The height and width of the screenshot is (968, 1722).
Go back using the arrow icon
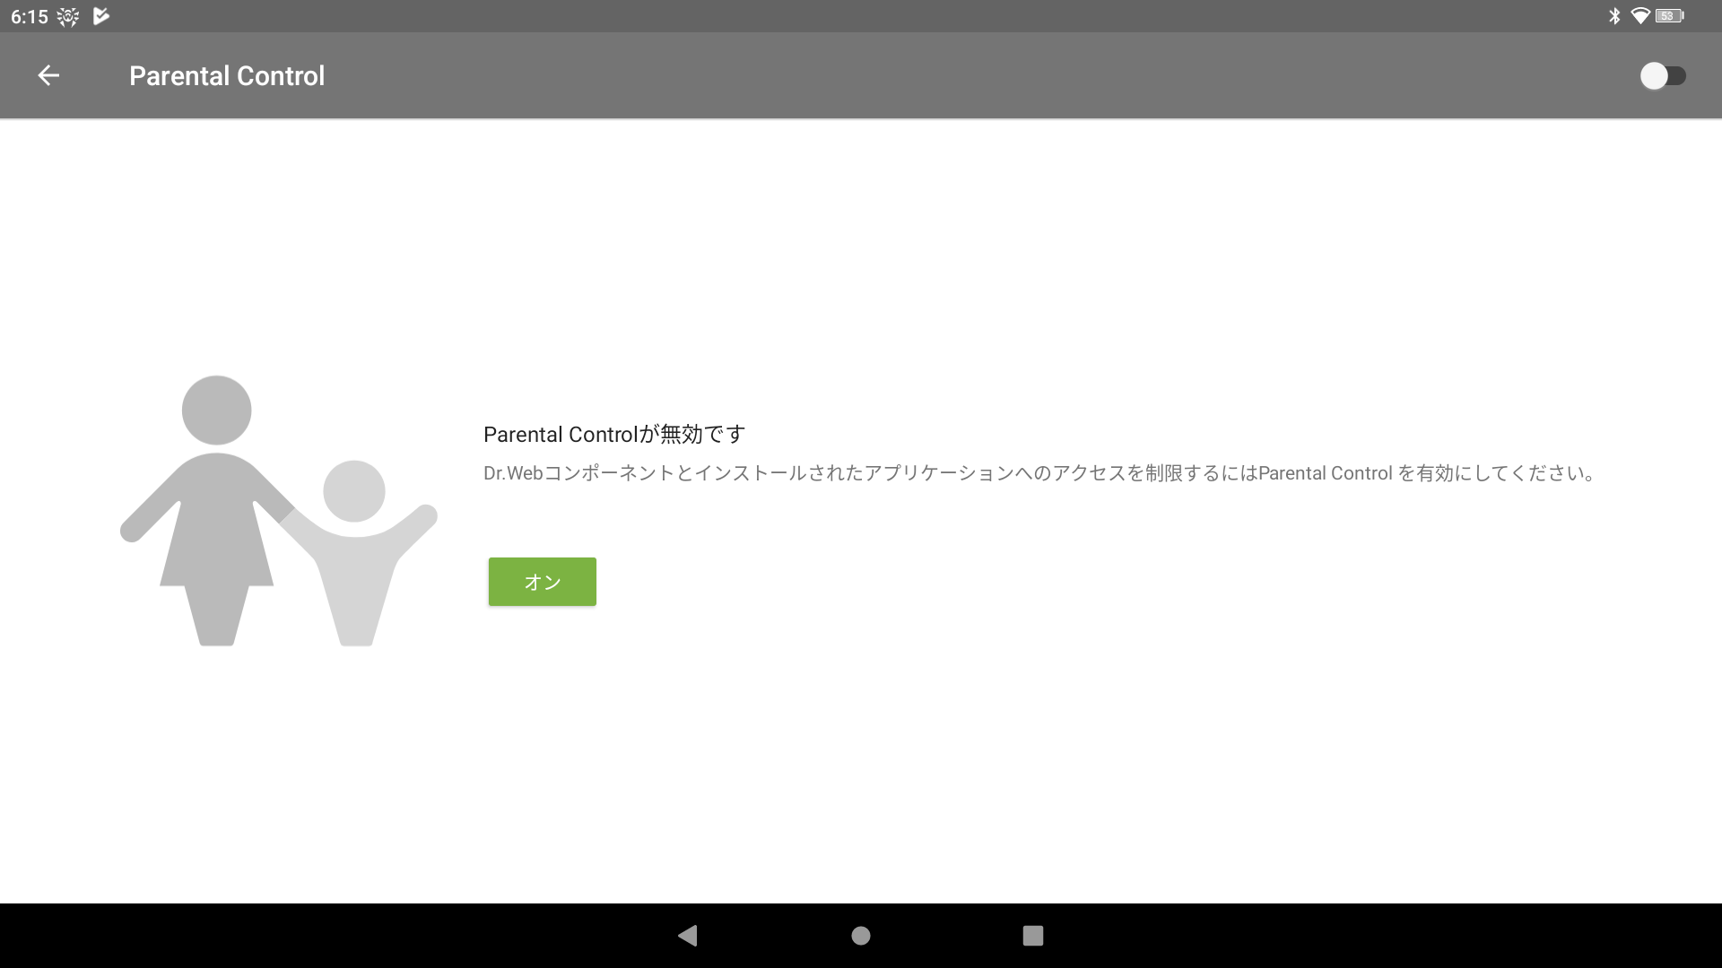48,76
